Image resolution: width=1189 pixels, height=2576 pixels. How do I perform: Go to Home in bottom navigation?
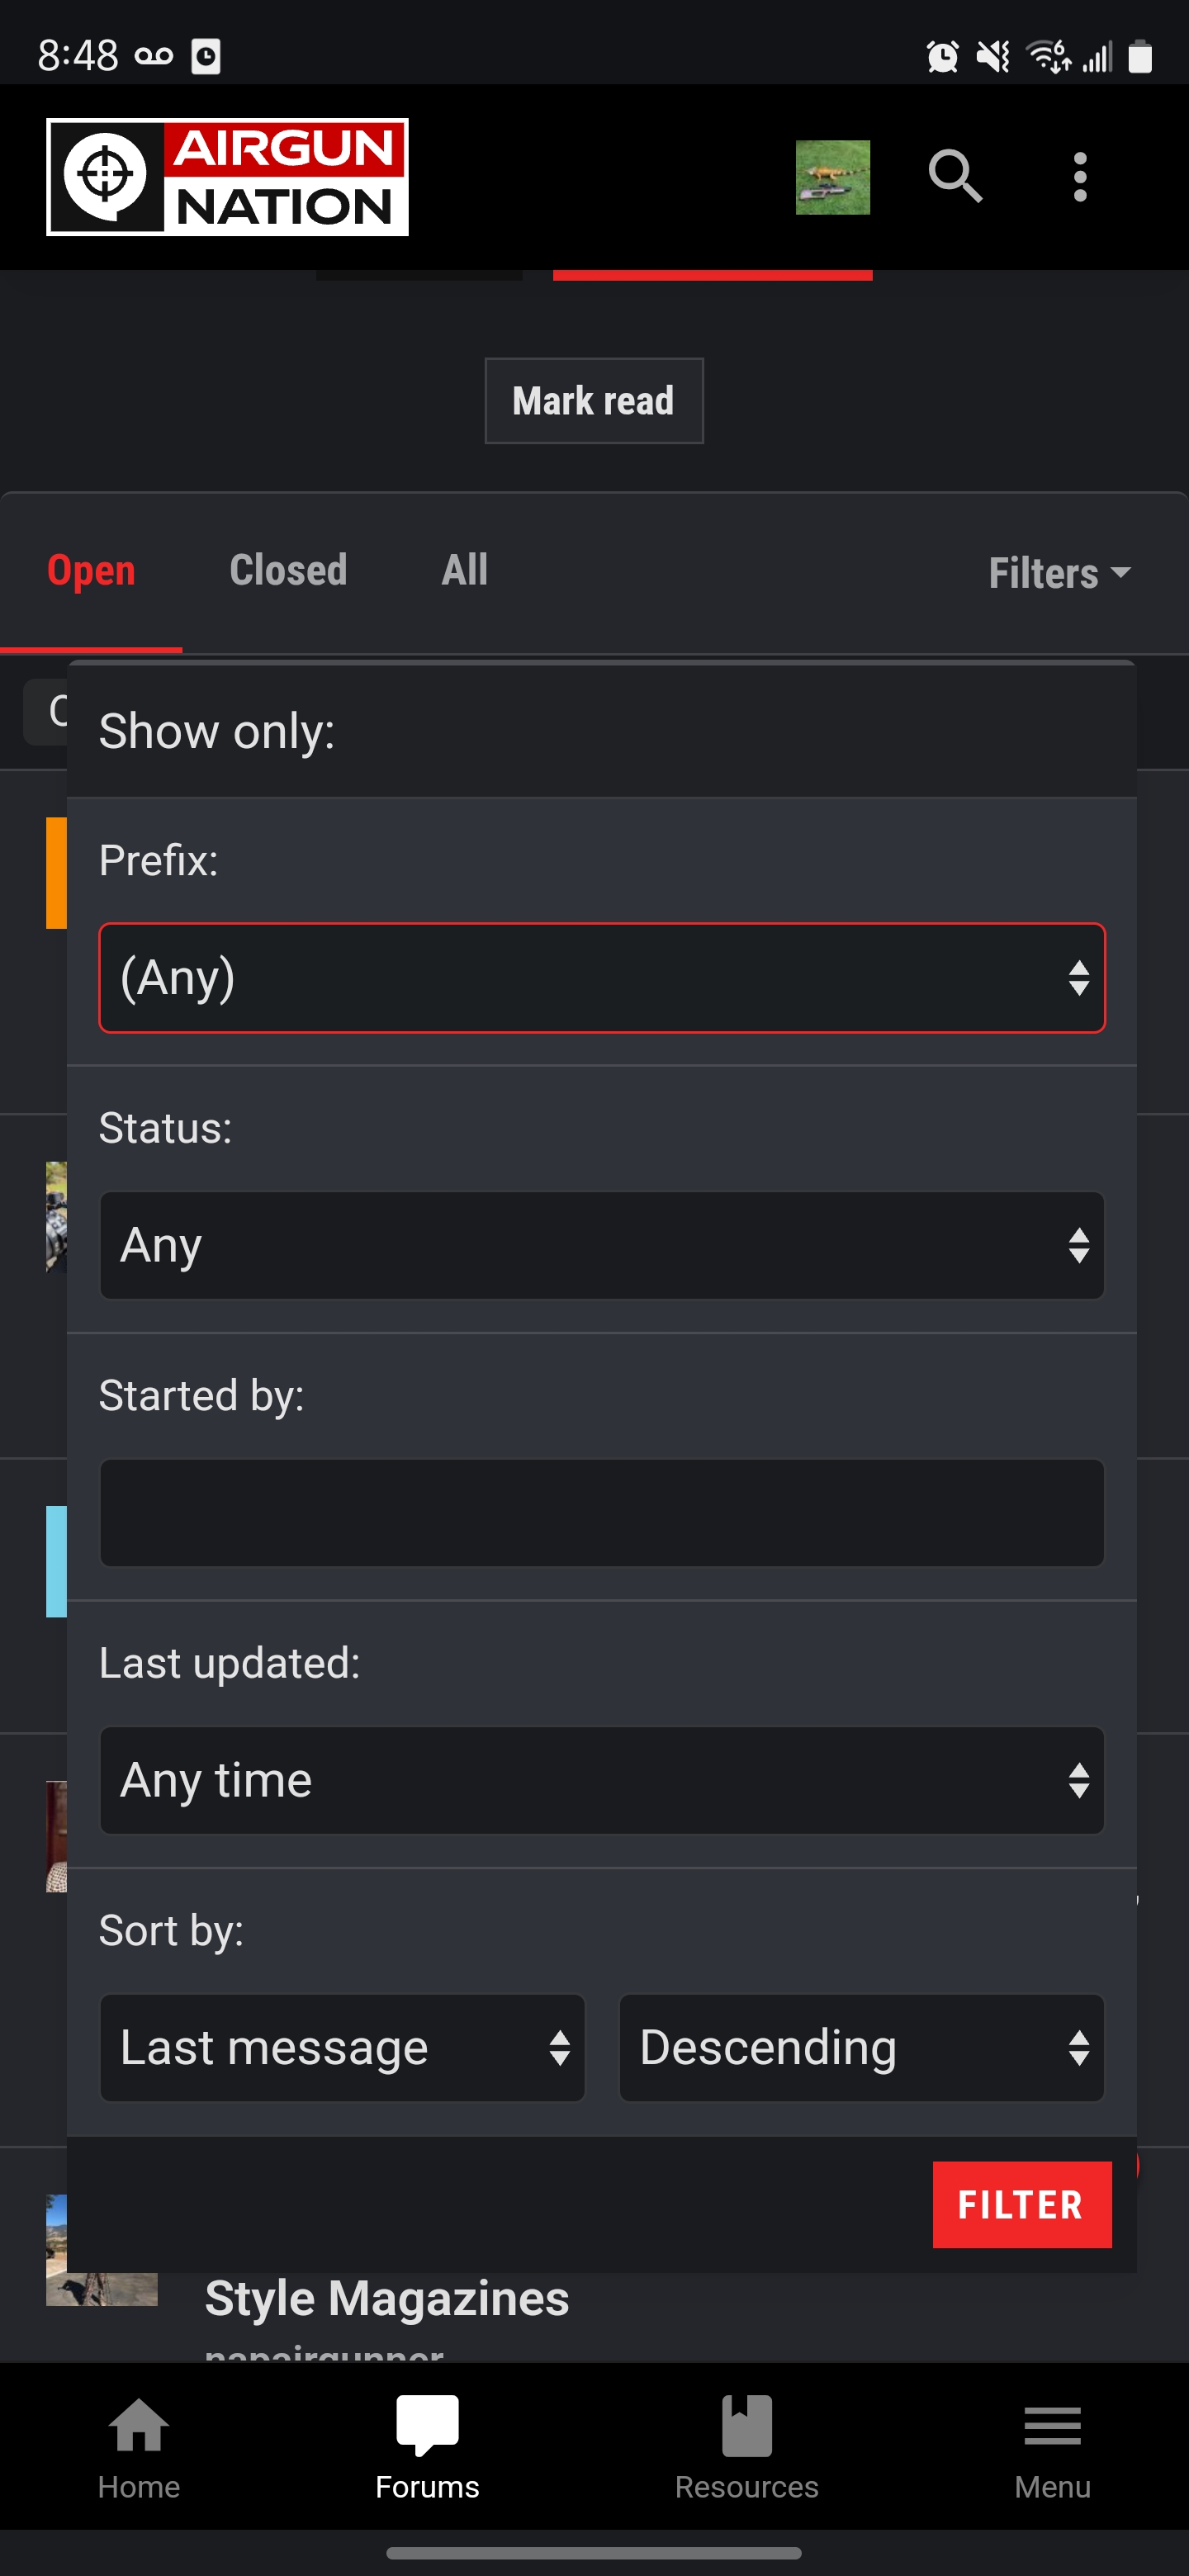click(x=139, y=2447)
